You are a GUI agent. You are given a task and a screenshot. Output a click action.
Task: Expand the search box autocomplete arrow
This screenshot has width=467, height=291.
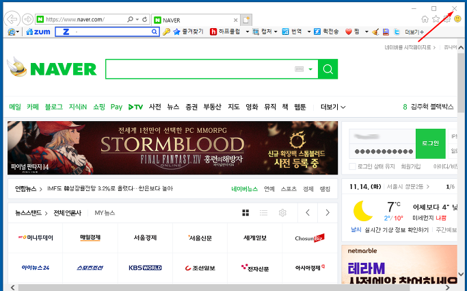[x=310, y=69]
